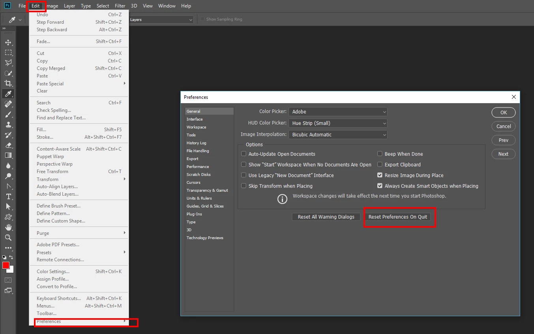Screen dimensions: 534x334
Task: Expand the Presets submenu
Action: point(79,252)
